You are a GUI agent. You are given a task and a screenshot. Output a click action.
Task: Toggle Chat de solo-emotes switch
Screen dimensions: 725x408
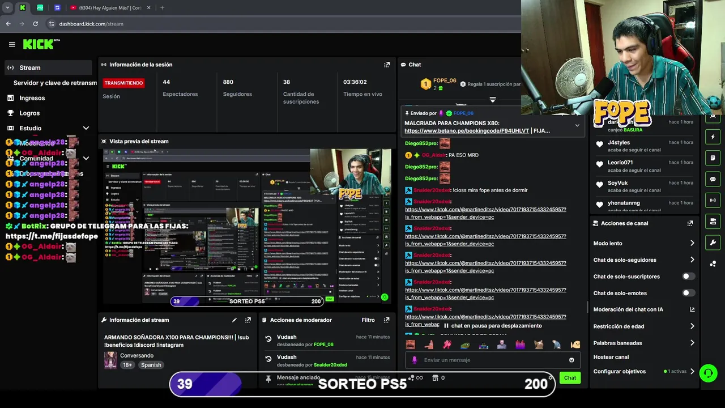(688, 293)
